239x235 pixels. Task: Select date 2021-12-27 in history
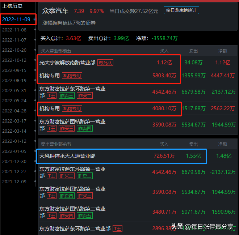[14, 171]
